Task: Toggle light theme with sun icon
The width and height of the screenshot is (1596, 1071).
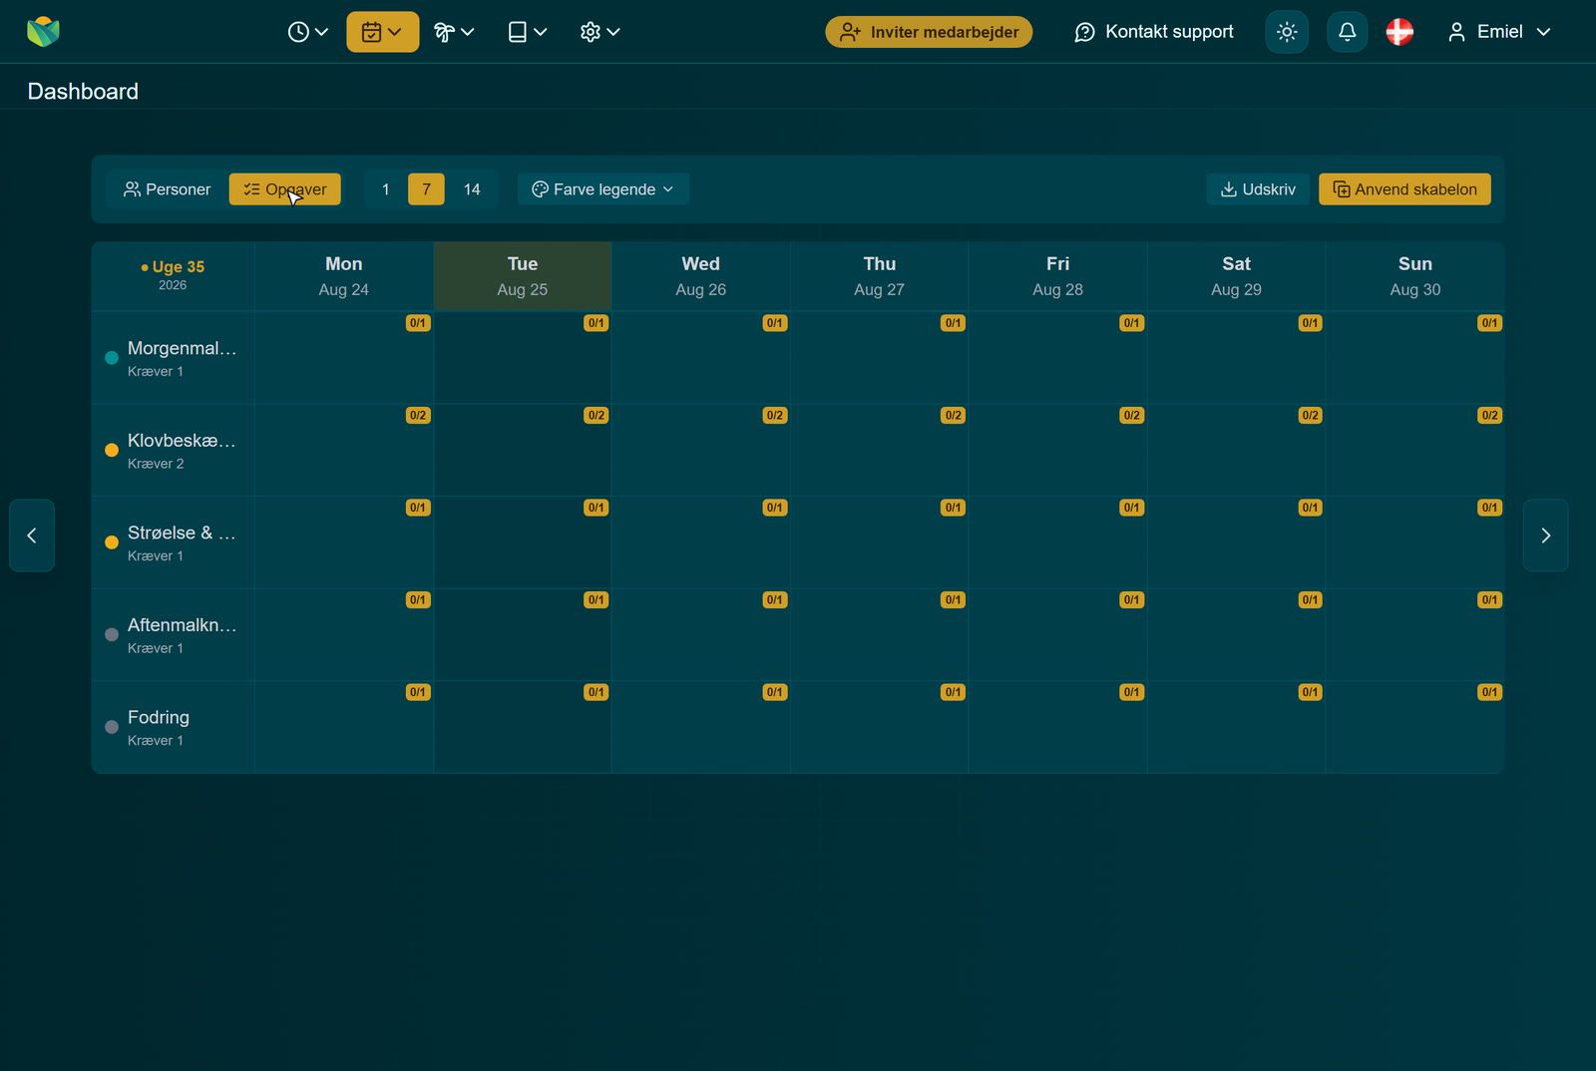Action: pyautogui.click(x=1287, y=32)
